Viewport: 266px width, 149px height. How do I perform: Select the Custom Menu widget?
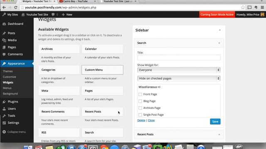(102, 70)
